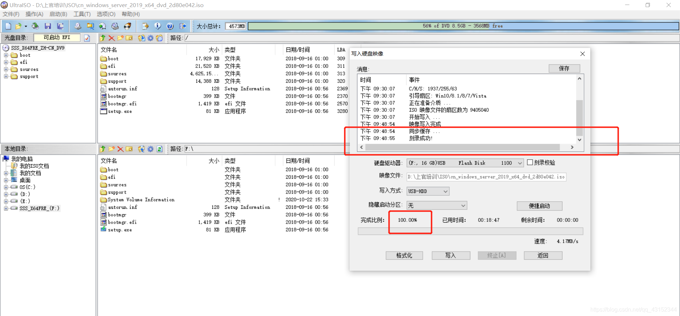Open the 操作(A) menu
The height and width of the screenshot is (316, 680).
(34, 14)
